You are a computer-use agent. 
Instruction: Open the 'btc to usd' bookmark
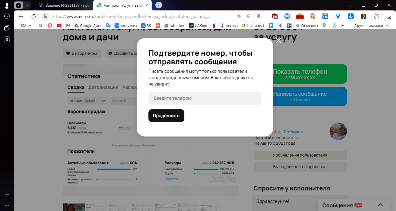point(253,26)
